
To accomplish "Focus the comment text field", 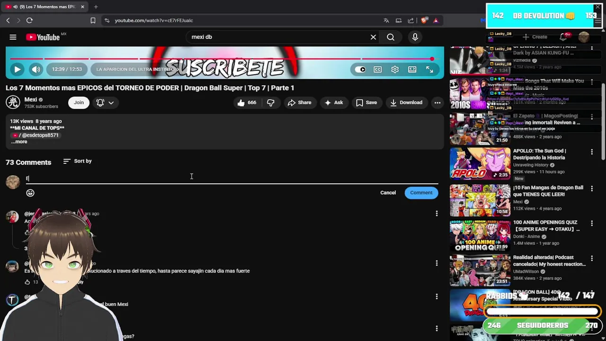I will click(x=232, y=179).
